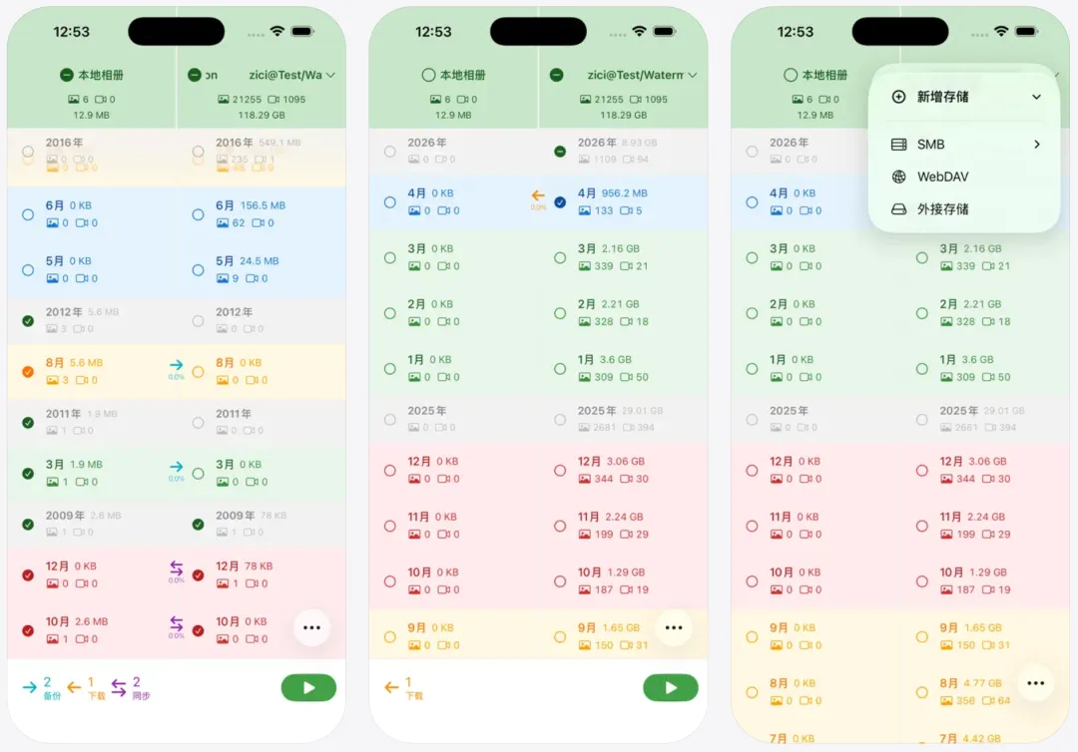Click the plus icon next to 新增存储
1078x752 pixels.
898,97
